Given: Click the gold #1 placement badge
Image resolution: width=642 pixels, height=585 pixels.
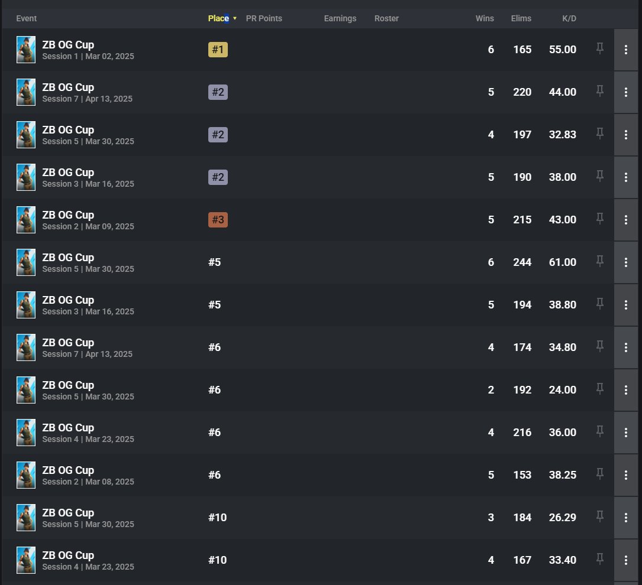Looking at the screenshot, I should click(x=218, y=50).
